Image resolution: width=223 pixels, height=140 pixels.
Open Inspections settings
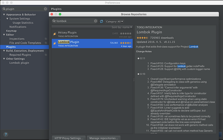tap(17, 39)
